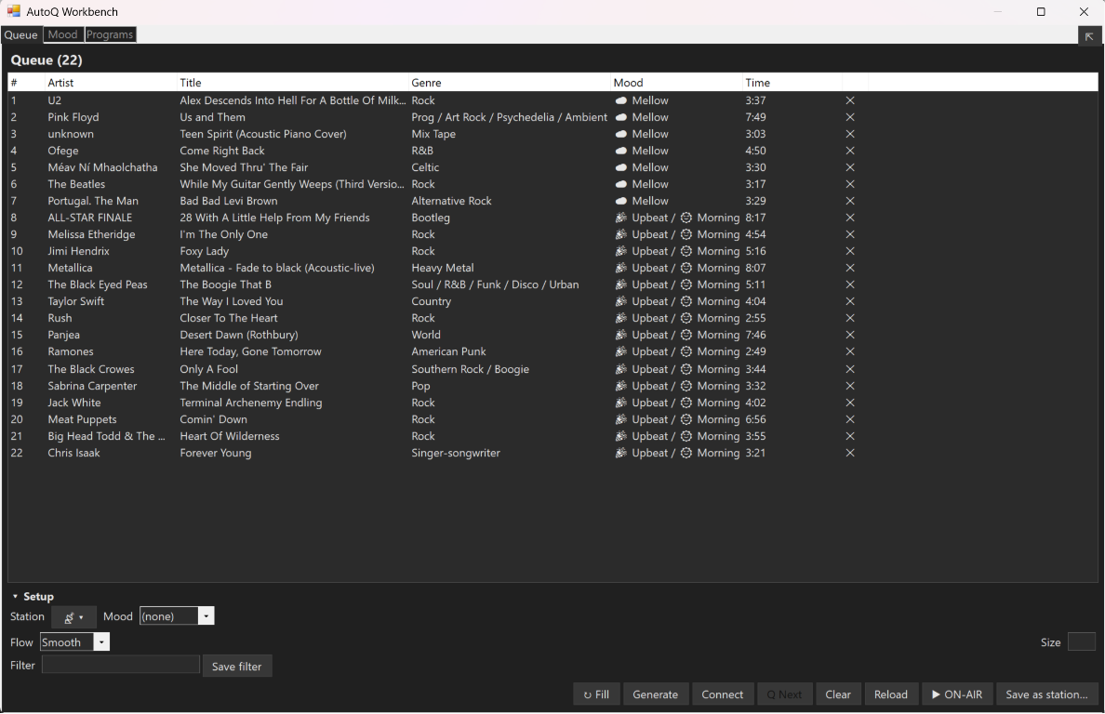
Task: Sort by the Artist column header
Action: (110, 83)
